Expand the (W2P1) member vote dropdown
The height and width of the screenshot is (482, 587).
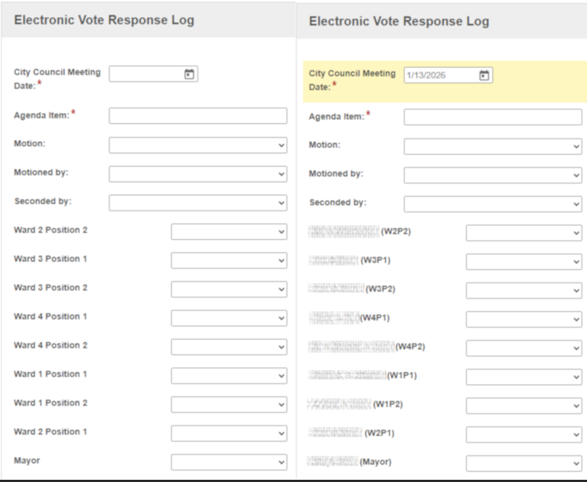[523, 434]
